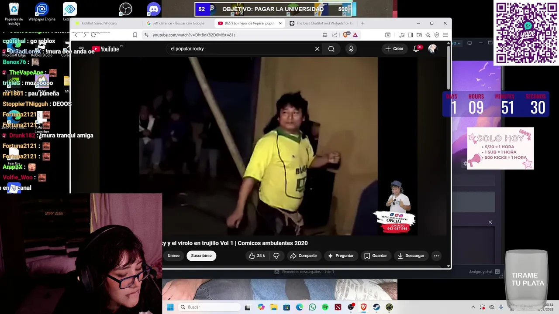Close the active YouTube tab
This screenshot has height=314, width=559.
280,23
